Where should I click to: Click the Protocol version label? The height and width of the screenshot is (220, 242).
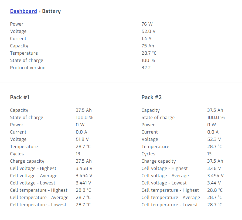pos(28,68)
